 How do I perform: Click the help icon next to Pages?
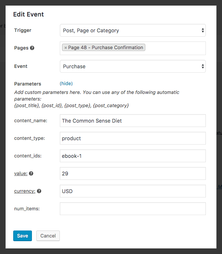32,48
